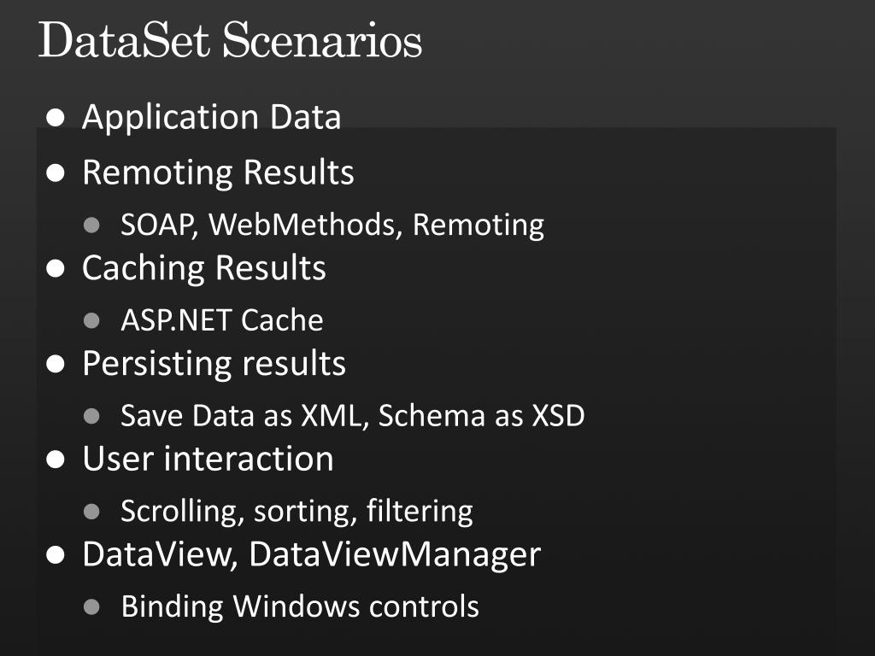Click the white bullet beside Caching Results
Image resolution: width=875 pixels, height=656 pixels.
tap(56, 268)
